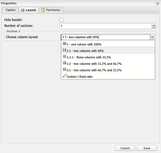Expand the Number of sections dropdown
This screenshot has height=153, width=161.
click(x=154, y=26)
